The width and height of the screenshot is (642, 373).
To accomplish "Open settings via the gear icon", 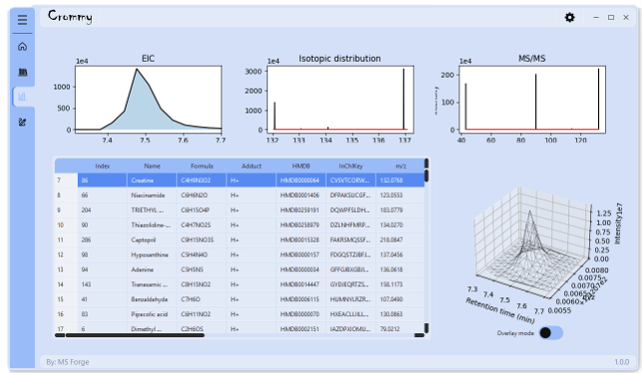I will coord(569,17).
